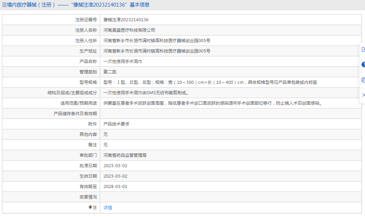Click the 无 value in 备注 row
Screen dimensions: 365x217
106,145
